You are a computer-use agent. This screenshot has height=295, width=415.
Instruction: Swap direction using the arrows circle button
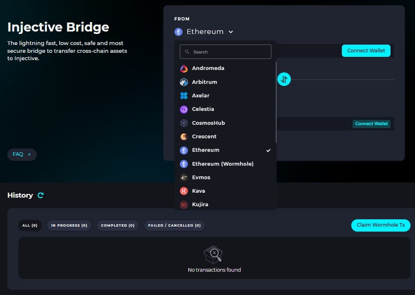(x=284, y=79)
